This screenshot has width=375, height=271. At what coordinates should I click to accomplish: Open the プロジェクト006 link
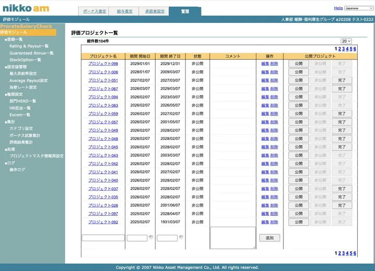[x=103, y=72]
